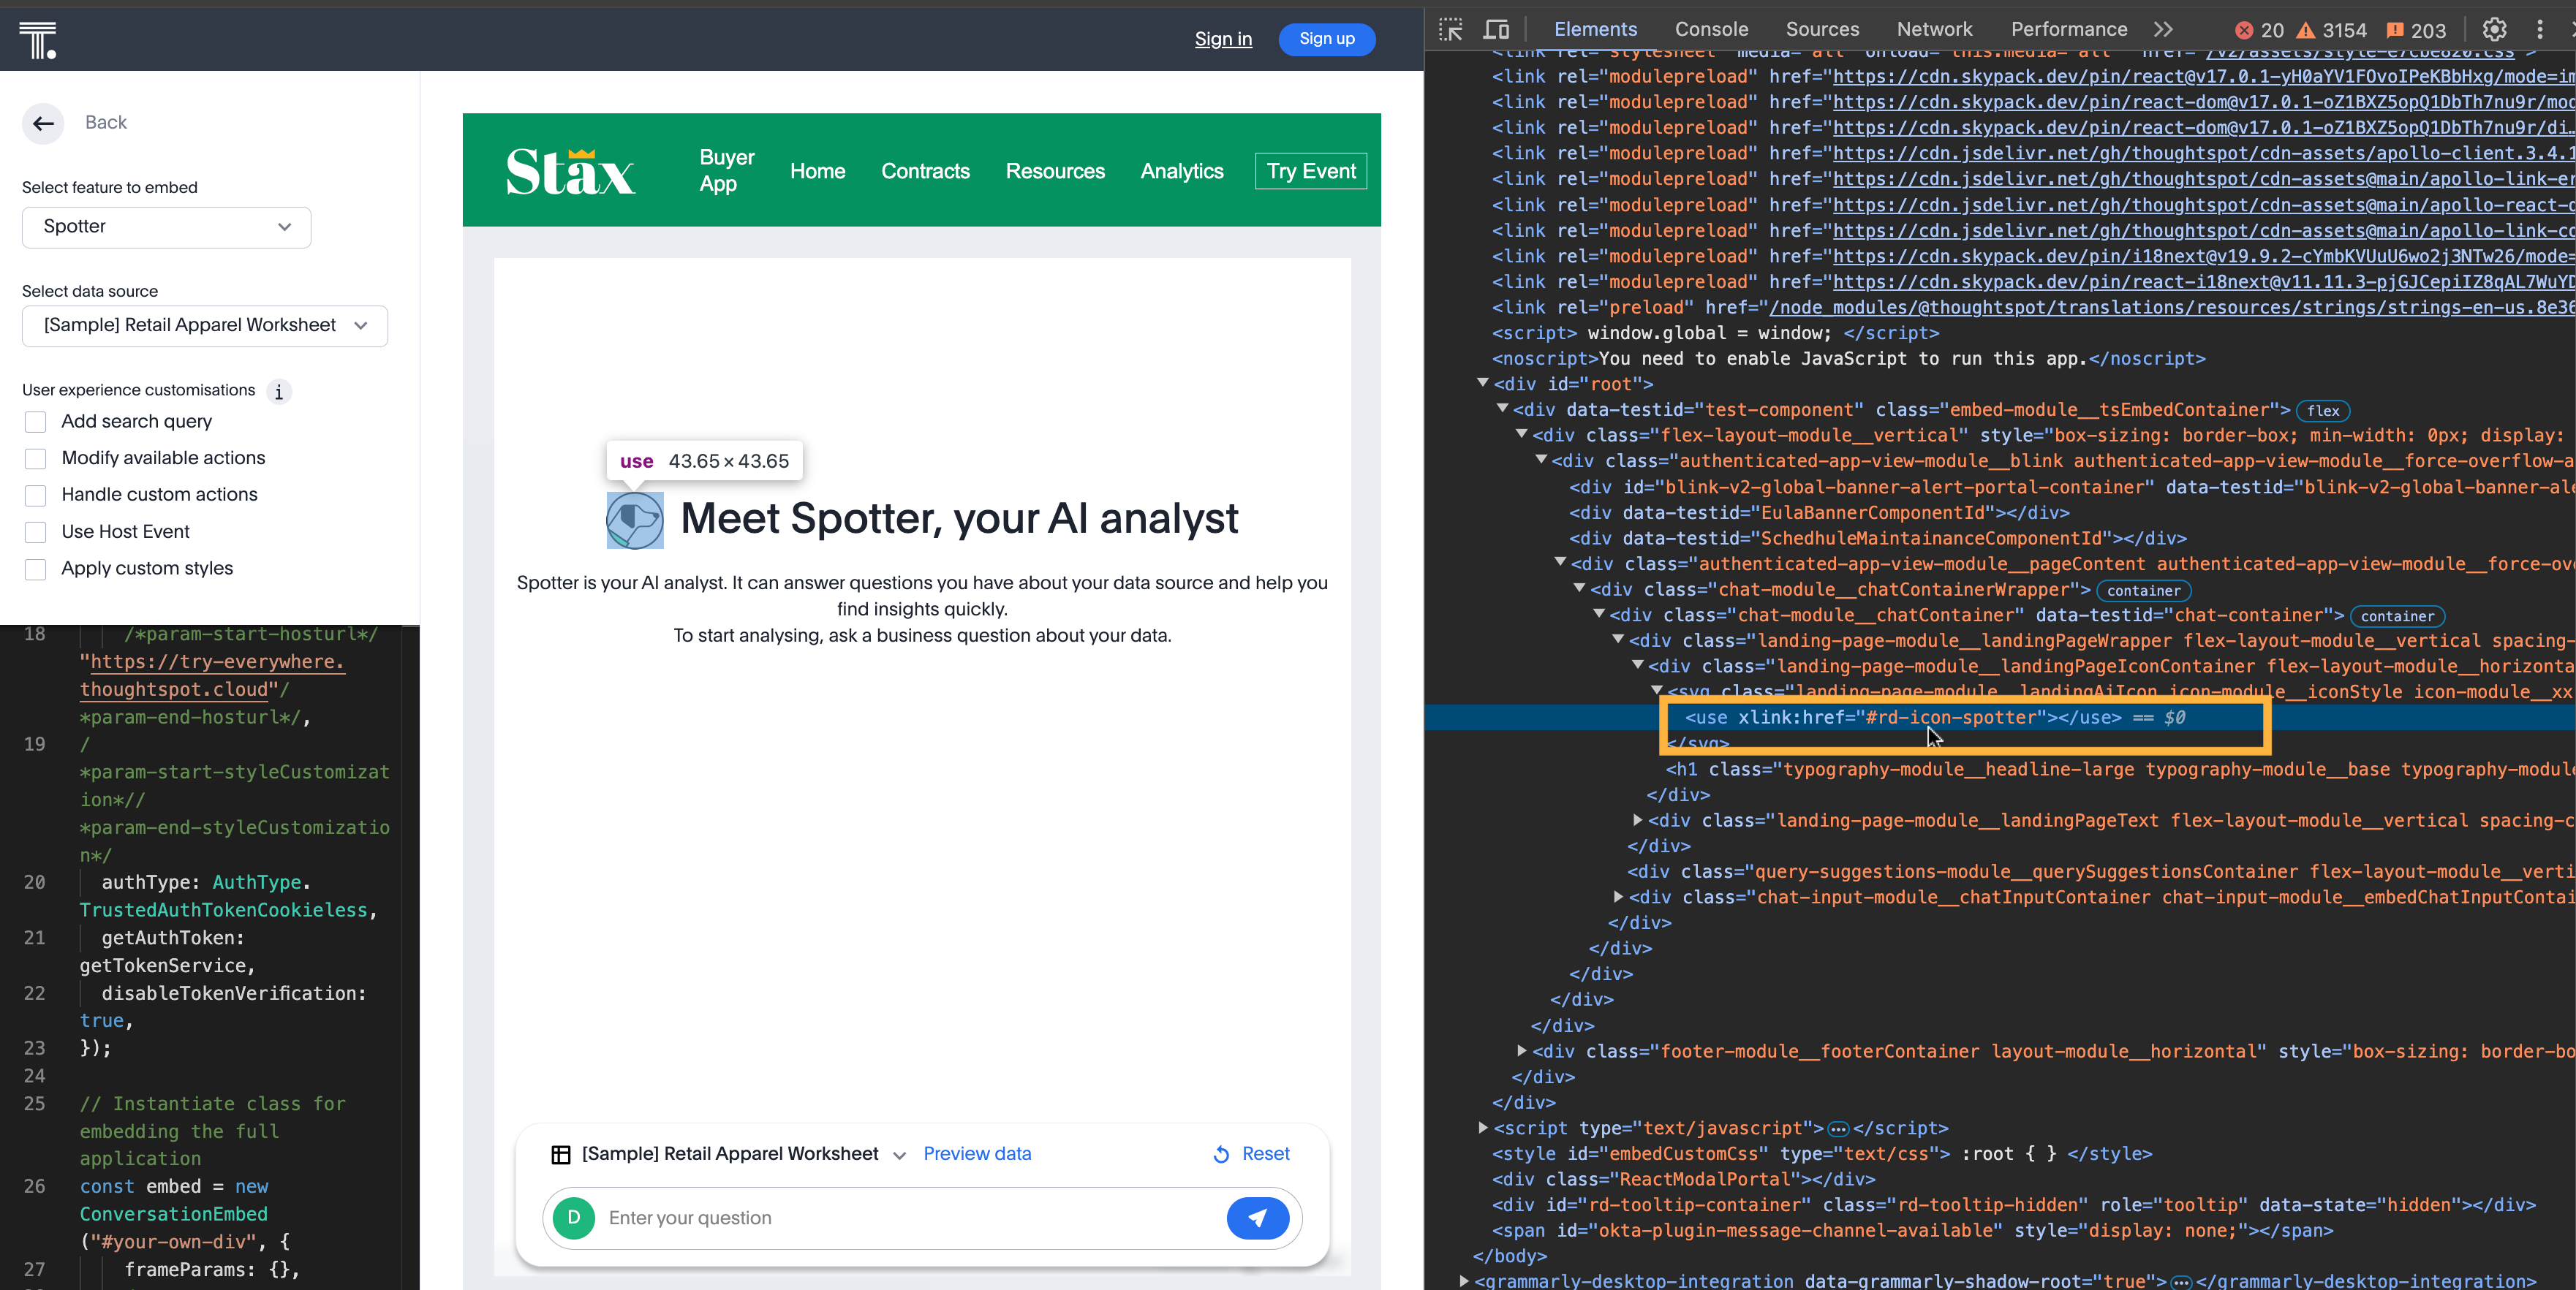This screenshot has height=1290, width=2576.
Task: Click the ellipsis badge in script tag
Action: tap(1838, 1129)
